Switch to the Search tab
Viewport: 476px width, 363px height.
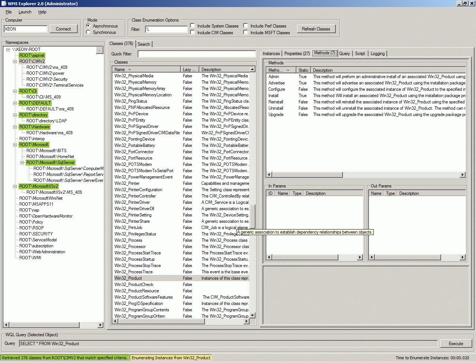tap(144, 44)
